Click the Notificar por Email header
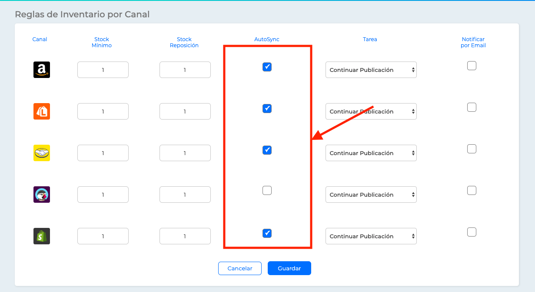535x292 pixels. pos(473,42)
